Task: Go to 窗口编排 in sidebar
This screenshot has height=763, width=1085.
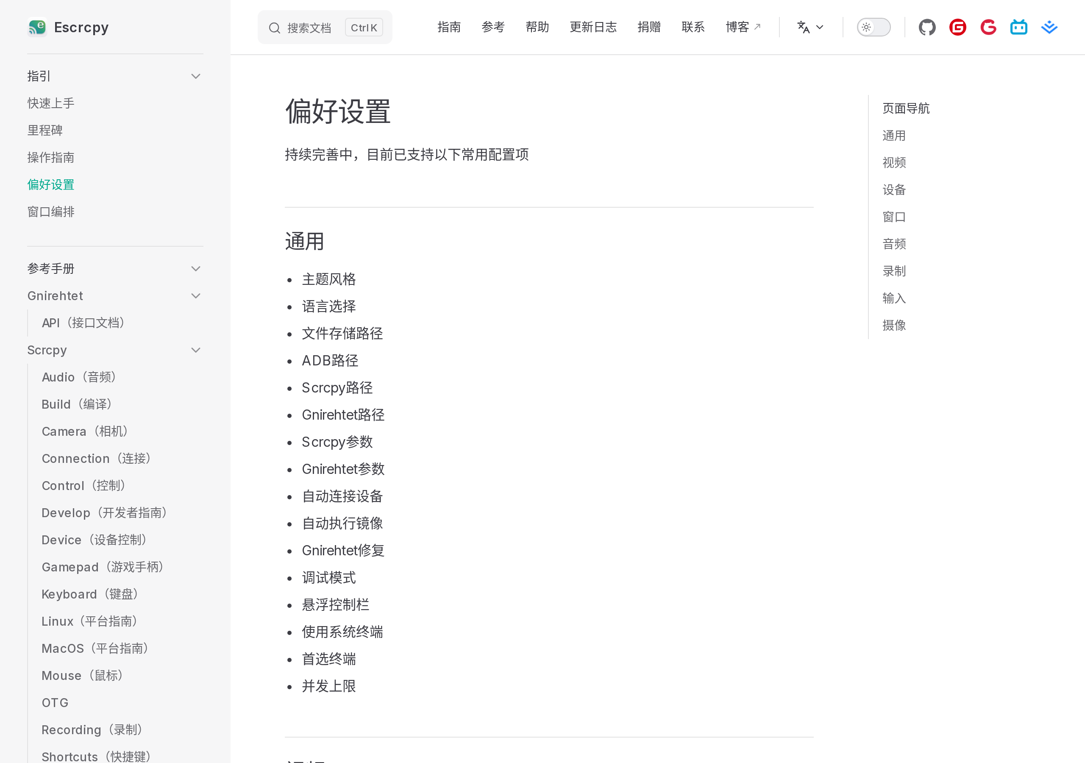Action: coord(51,212)
